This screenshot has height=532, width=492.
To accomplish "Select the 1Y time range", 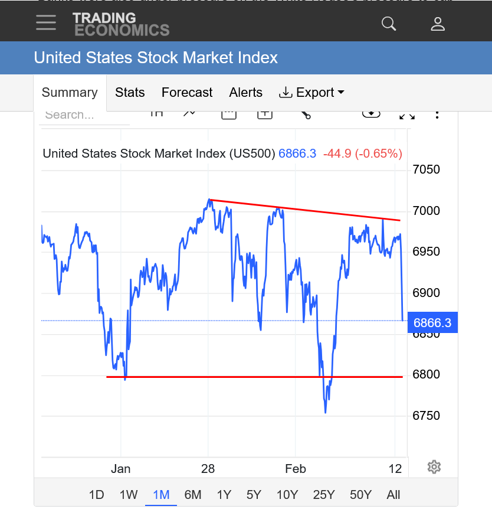I will [224, 495].
